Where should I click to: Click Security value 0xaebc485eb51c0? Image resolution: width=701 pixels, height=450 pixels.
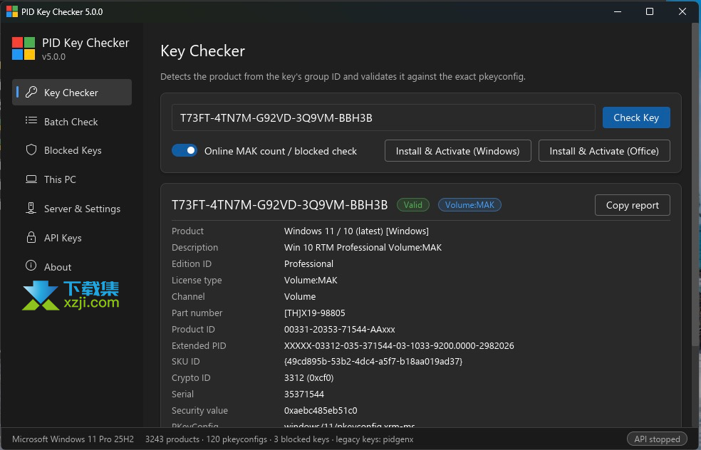(321, 411)
